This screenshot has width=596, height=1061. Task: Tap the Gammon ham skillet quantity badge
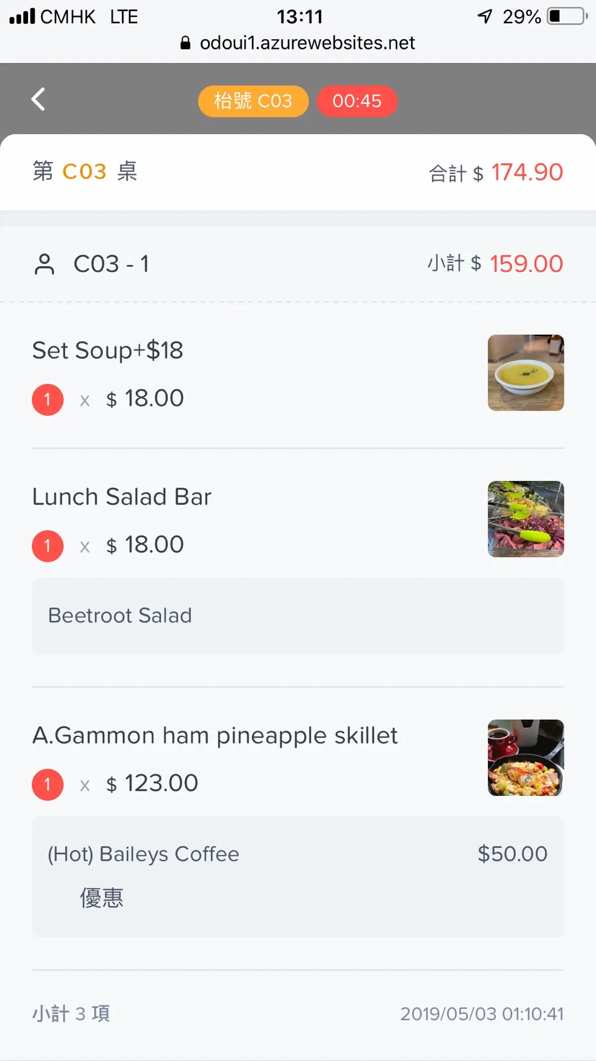pyautogui.click(x=47, y=784)
